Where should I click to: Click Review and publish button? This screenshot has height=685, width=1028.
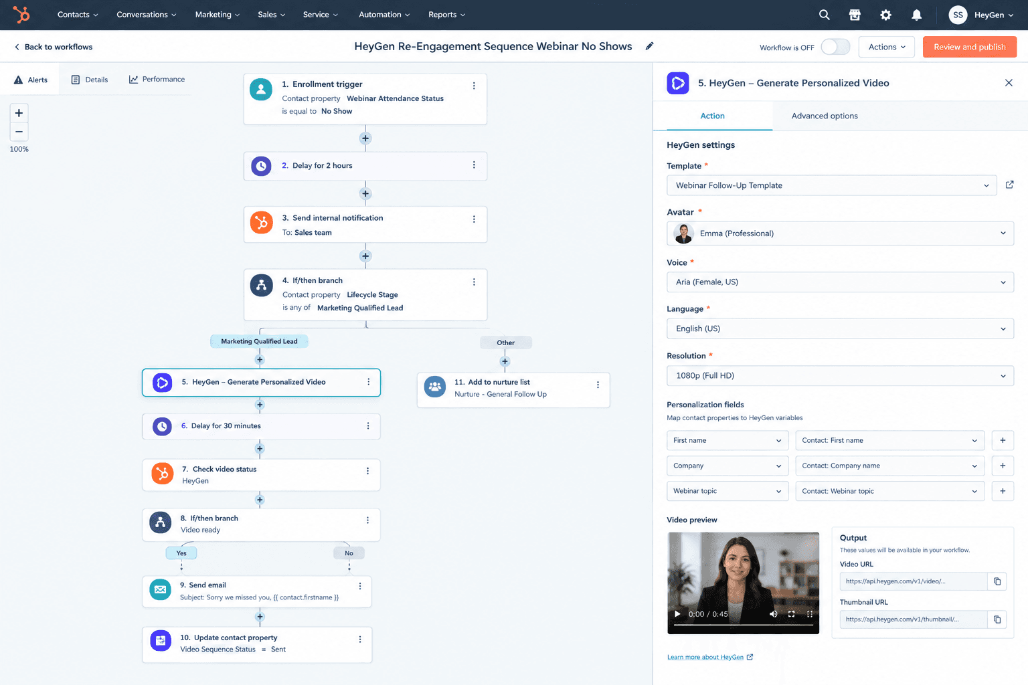(x=970, y=47)
